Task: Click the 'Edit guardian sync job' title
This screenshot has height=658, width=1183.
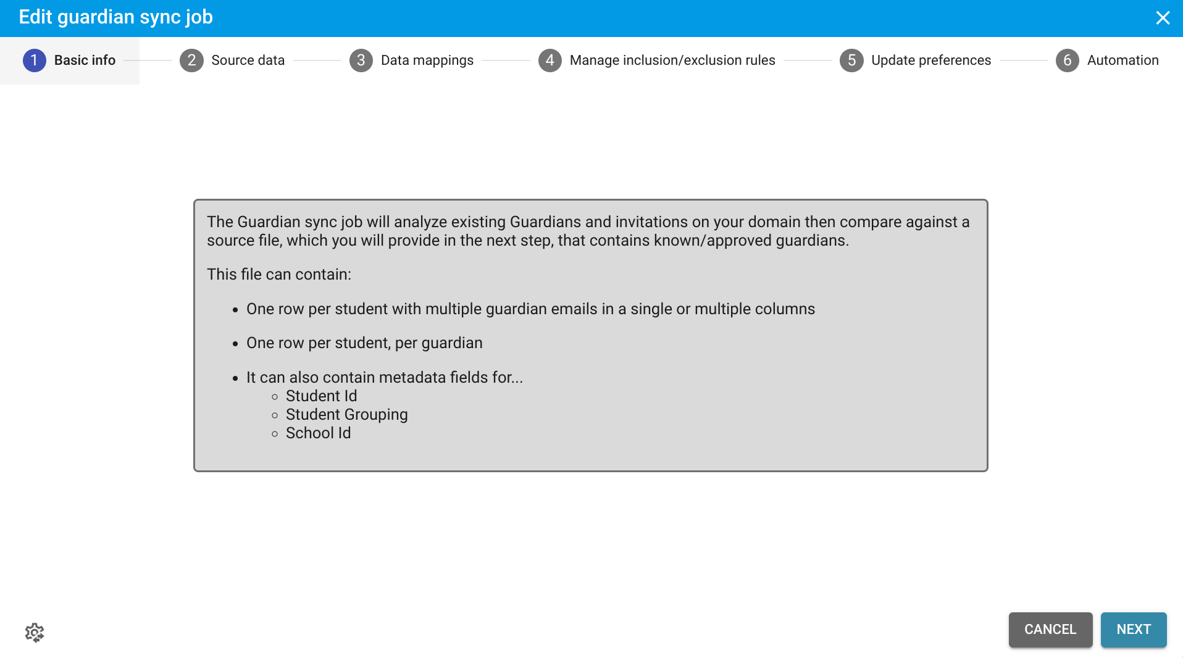Action: [x=115, y=17]
